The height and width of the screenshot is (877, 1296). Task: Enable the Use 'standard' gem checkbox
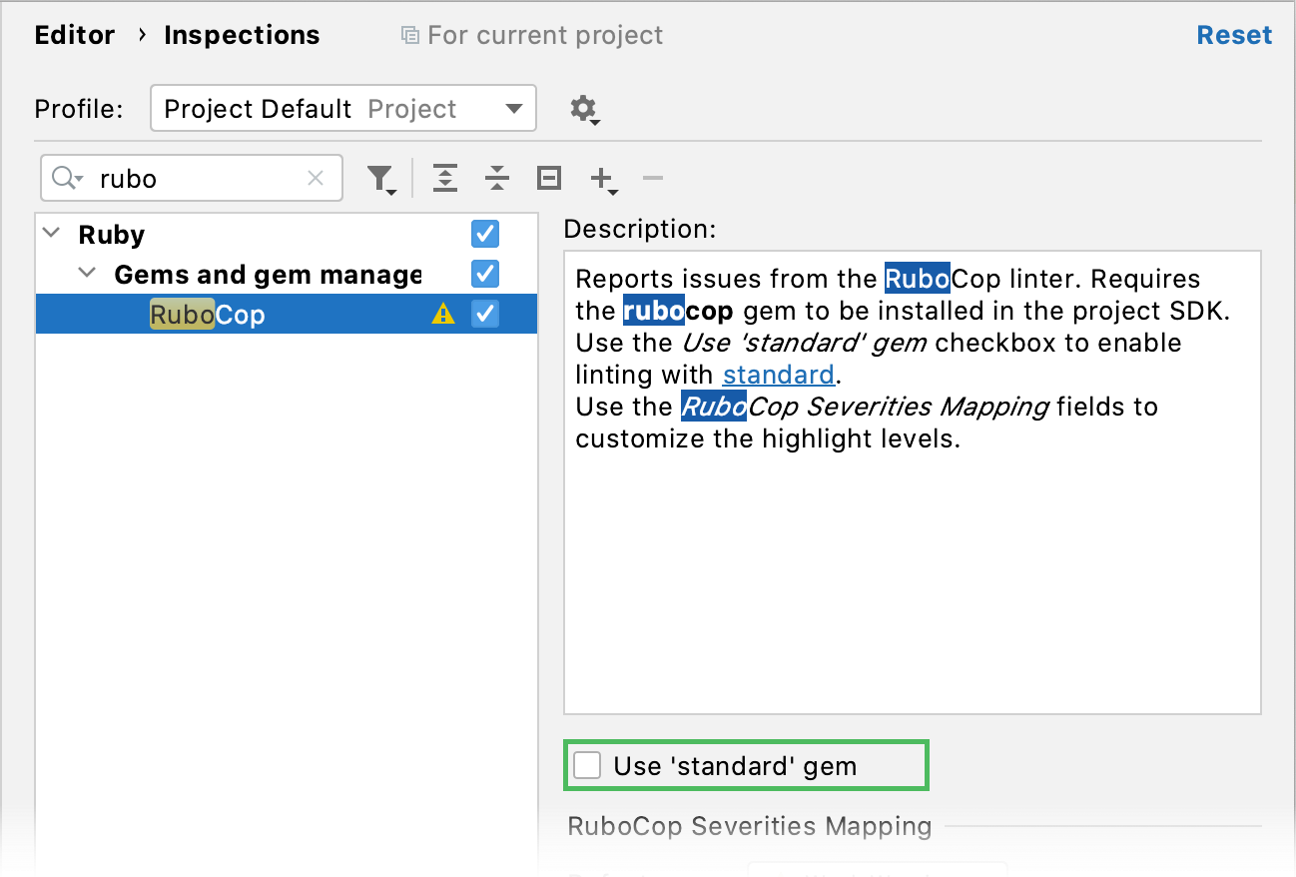(587, 766)
